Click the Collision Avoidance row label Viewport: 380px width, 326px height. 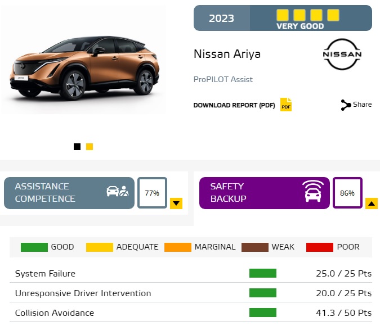[x=54, y=313]
